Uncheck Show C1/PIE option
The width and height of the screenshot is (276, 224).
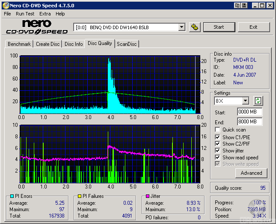(x=218, y=137)
